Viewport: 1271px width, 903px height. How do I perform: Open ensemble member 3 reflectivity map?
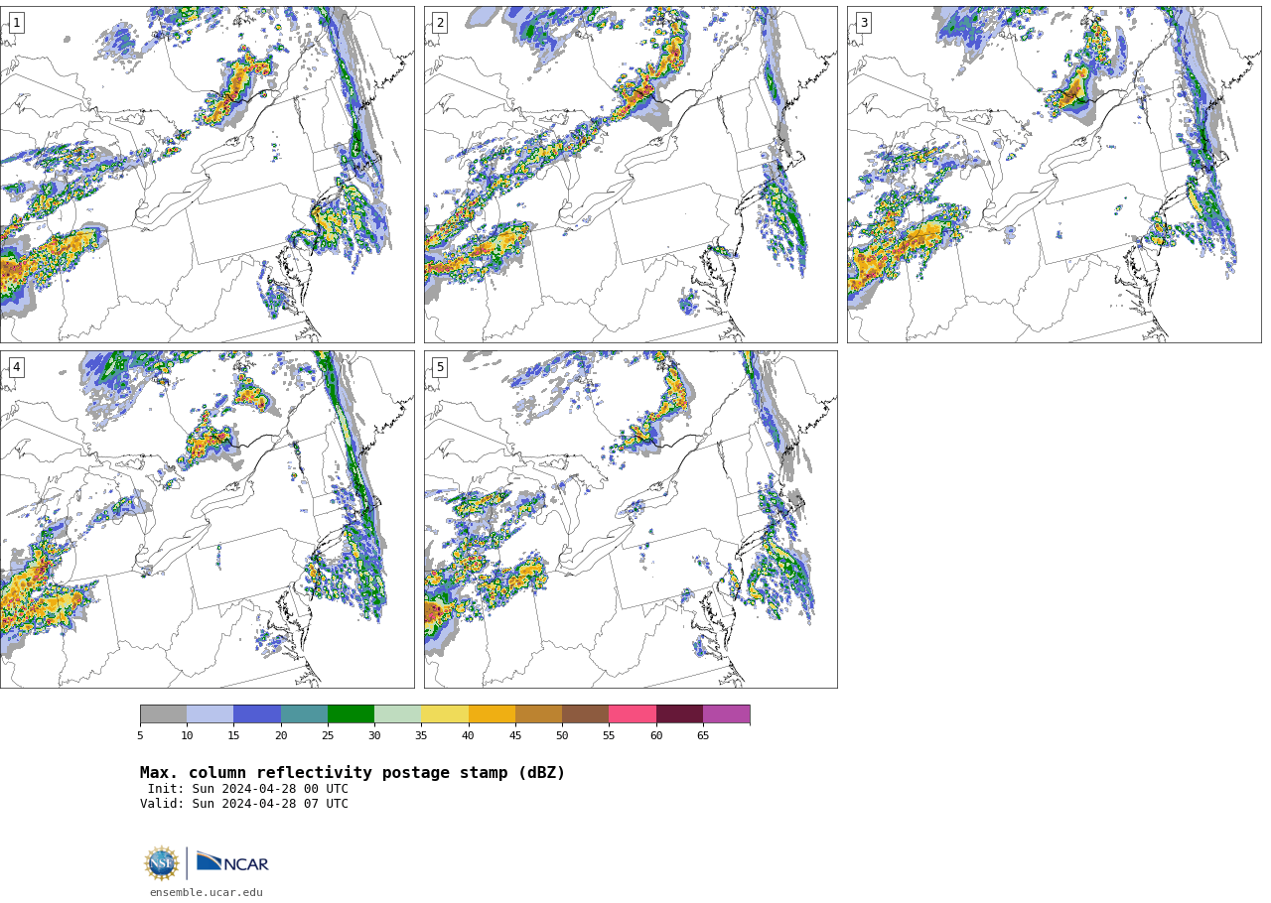1054,175
